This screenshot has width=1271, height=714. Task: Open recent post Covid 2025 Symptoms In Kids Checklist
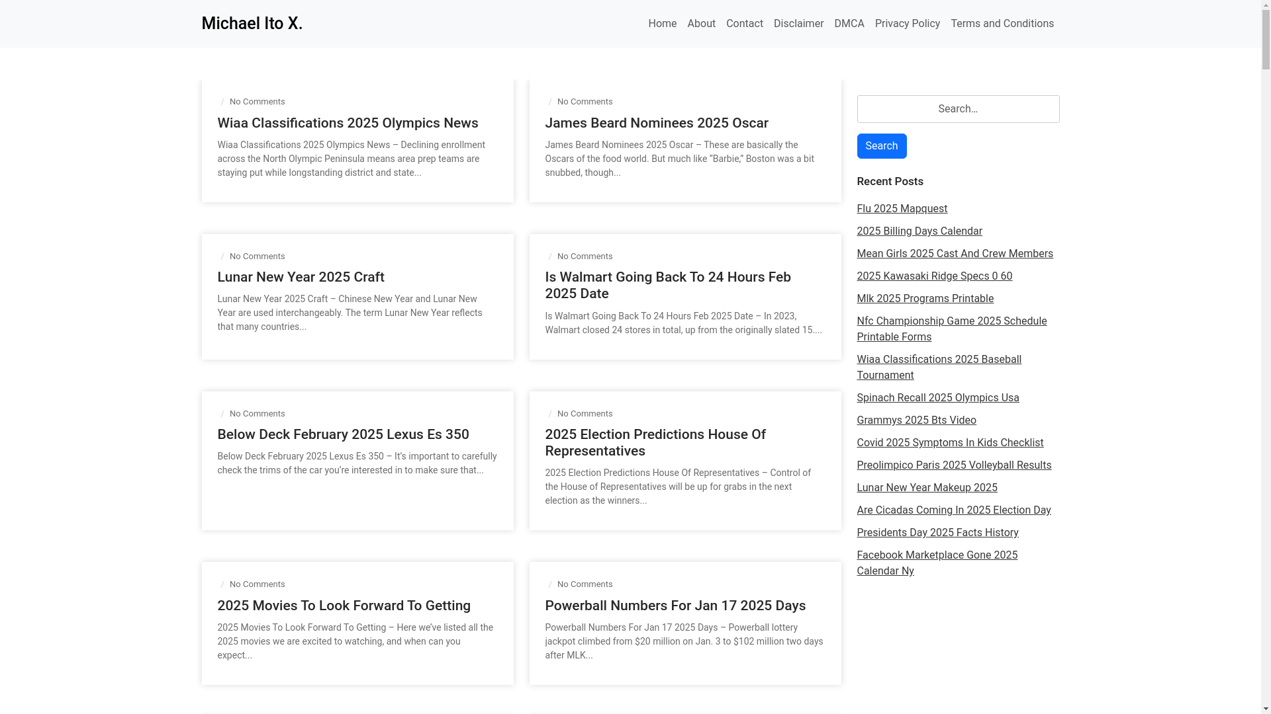pos(949,443)
